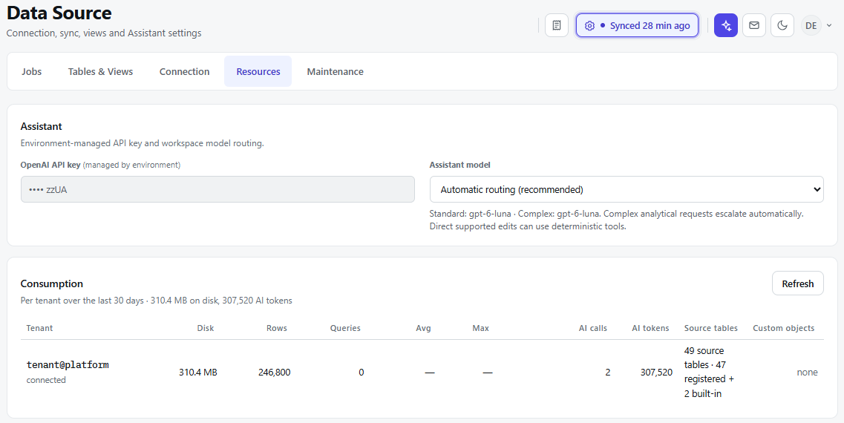Open the Tables & Views tab
This screenshot has width=844, height=423.
coord(100,71)
